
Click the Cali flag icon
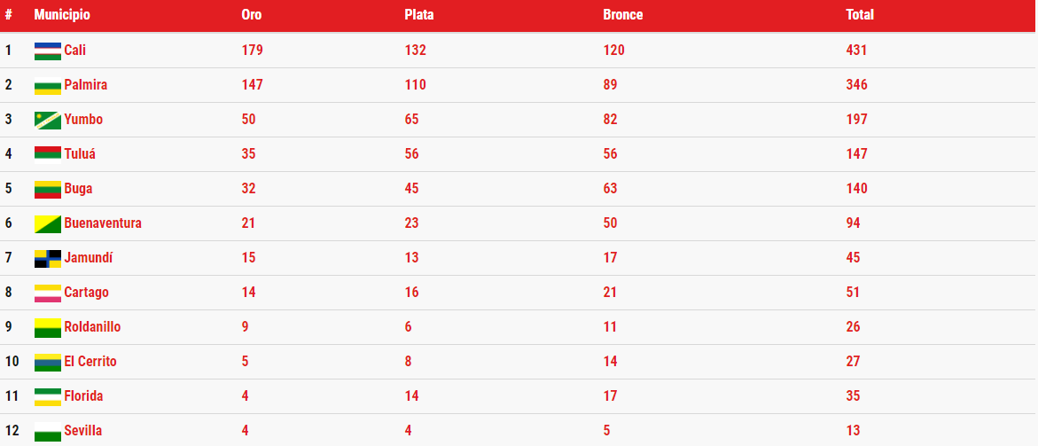click(x=48, y=51)
